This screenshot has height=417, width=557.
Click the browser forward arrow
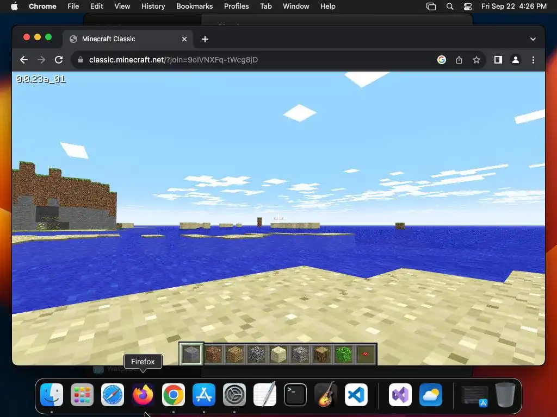tap(41, 60)
